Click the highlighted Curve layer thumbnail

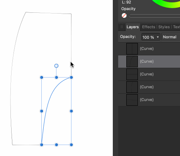click(132, 62)
